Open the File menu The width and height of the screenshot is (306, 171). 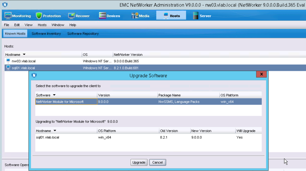pyautogui.click(x=7, y=25)
